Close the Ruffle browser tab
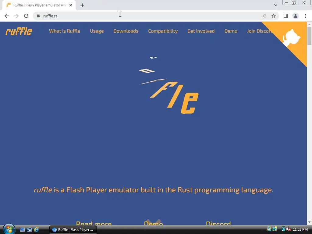The image size is (312, 234). 71,5
